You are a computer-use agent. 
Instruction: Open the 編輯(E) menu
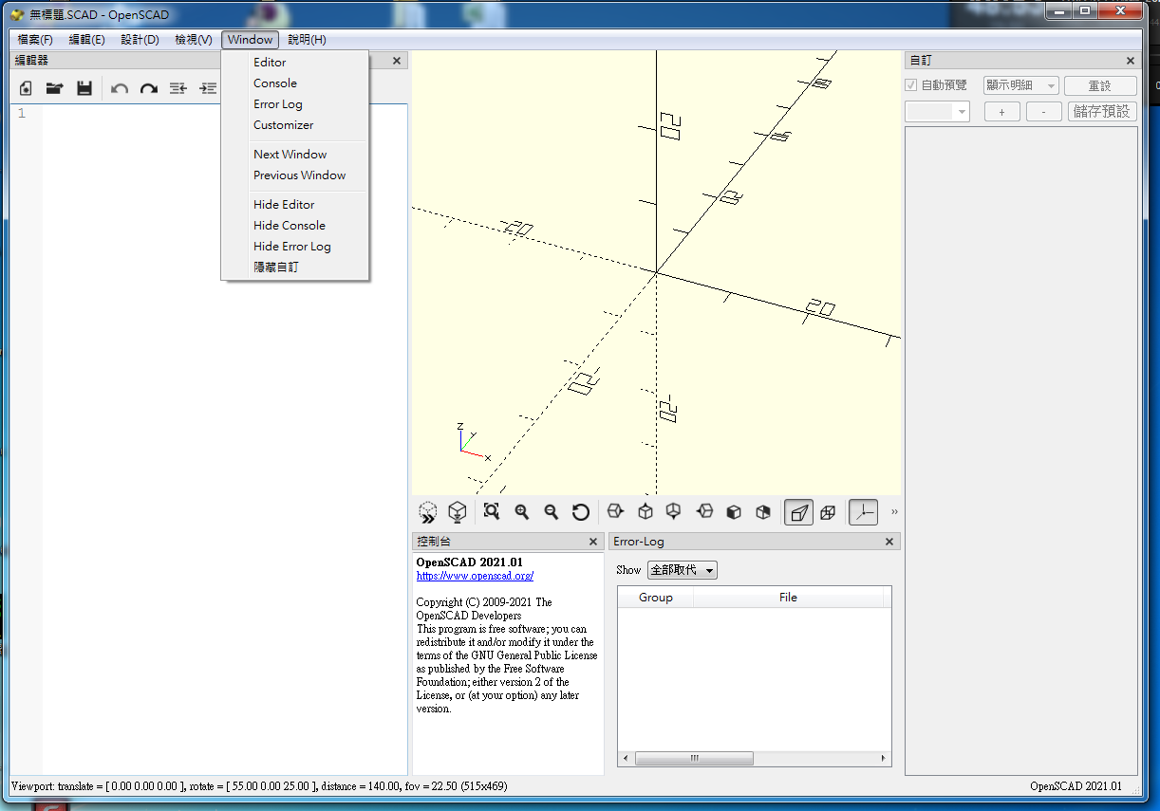(87, 40)
